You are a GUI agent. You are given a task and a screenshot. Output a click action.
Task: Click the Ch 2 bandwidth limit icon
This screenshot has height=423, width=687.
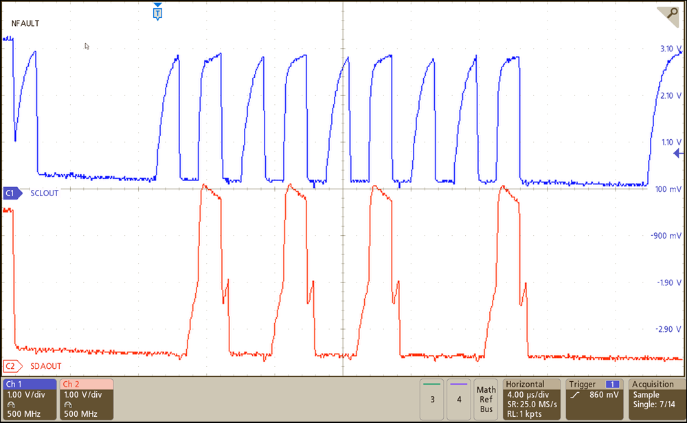67,404
